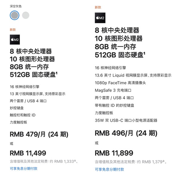Image resolution: width=179 pixels, height=179 pixels.
Task: Click the M2 chip icon on left
Action: 15,39
